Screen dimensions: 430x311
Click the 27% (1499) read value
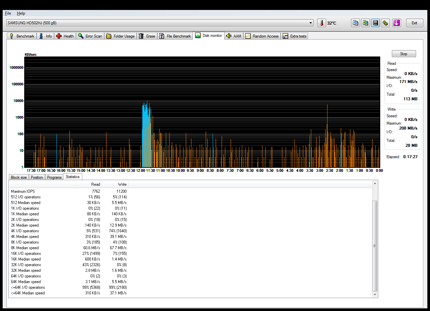tap(91, 254)
